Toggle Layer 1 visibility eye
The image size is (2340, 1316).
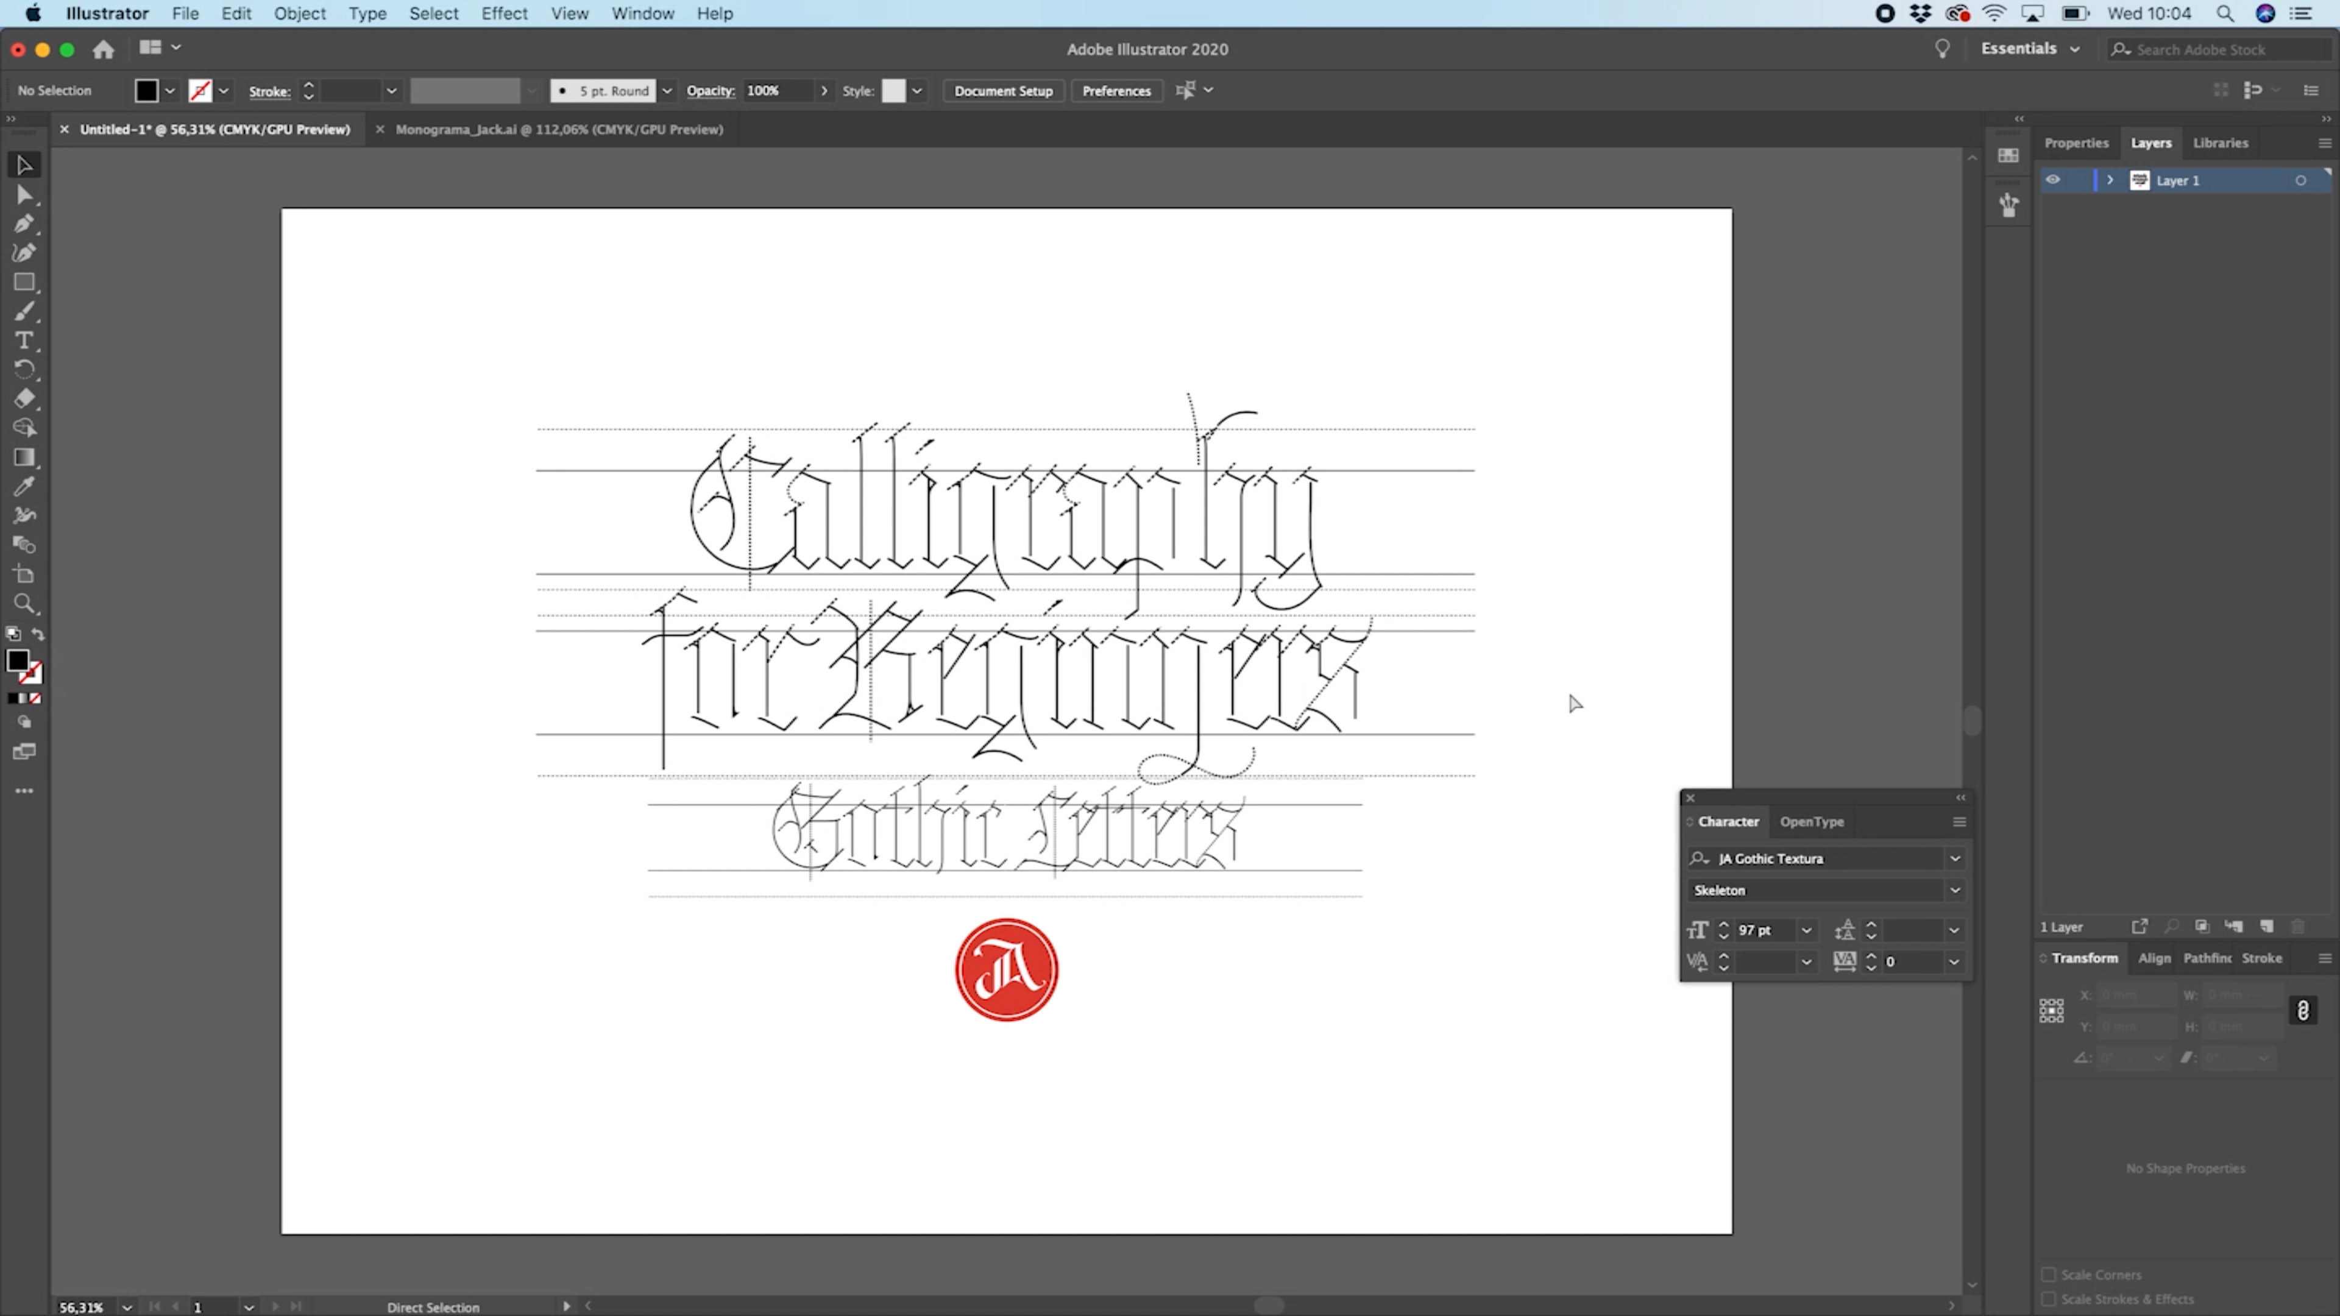[2053, 180]
